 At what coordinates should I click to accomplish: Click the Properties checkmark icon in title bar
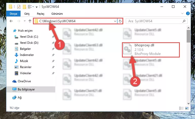pyautogui.click(x=19, y=7)
